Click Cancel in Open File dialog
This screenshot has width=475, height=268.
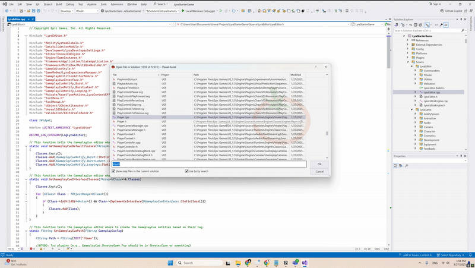tap(319, 172)
